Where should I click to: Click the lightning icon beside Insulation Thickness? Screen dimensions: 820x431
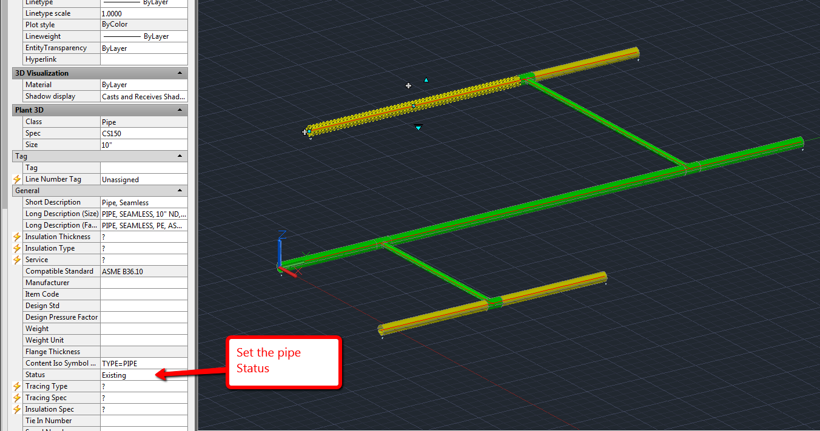pos(17,237)
